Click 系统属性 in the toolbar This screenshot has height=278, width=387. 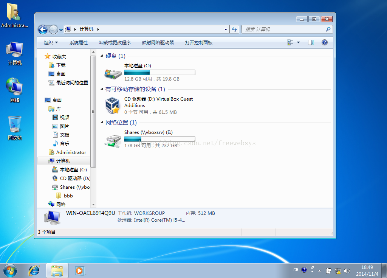tap(79, 42)
